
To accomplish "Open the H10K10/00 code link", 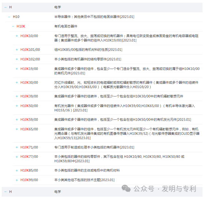I will pos(29,36).
